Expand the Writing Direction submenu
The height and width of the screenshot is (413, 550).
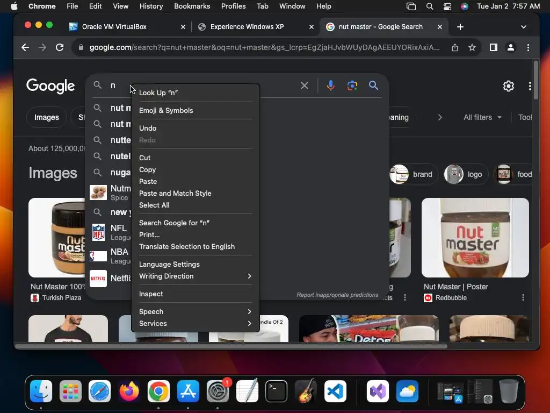pos(195,276)
